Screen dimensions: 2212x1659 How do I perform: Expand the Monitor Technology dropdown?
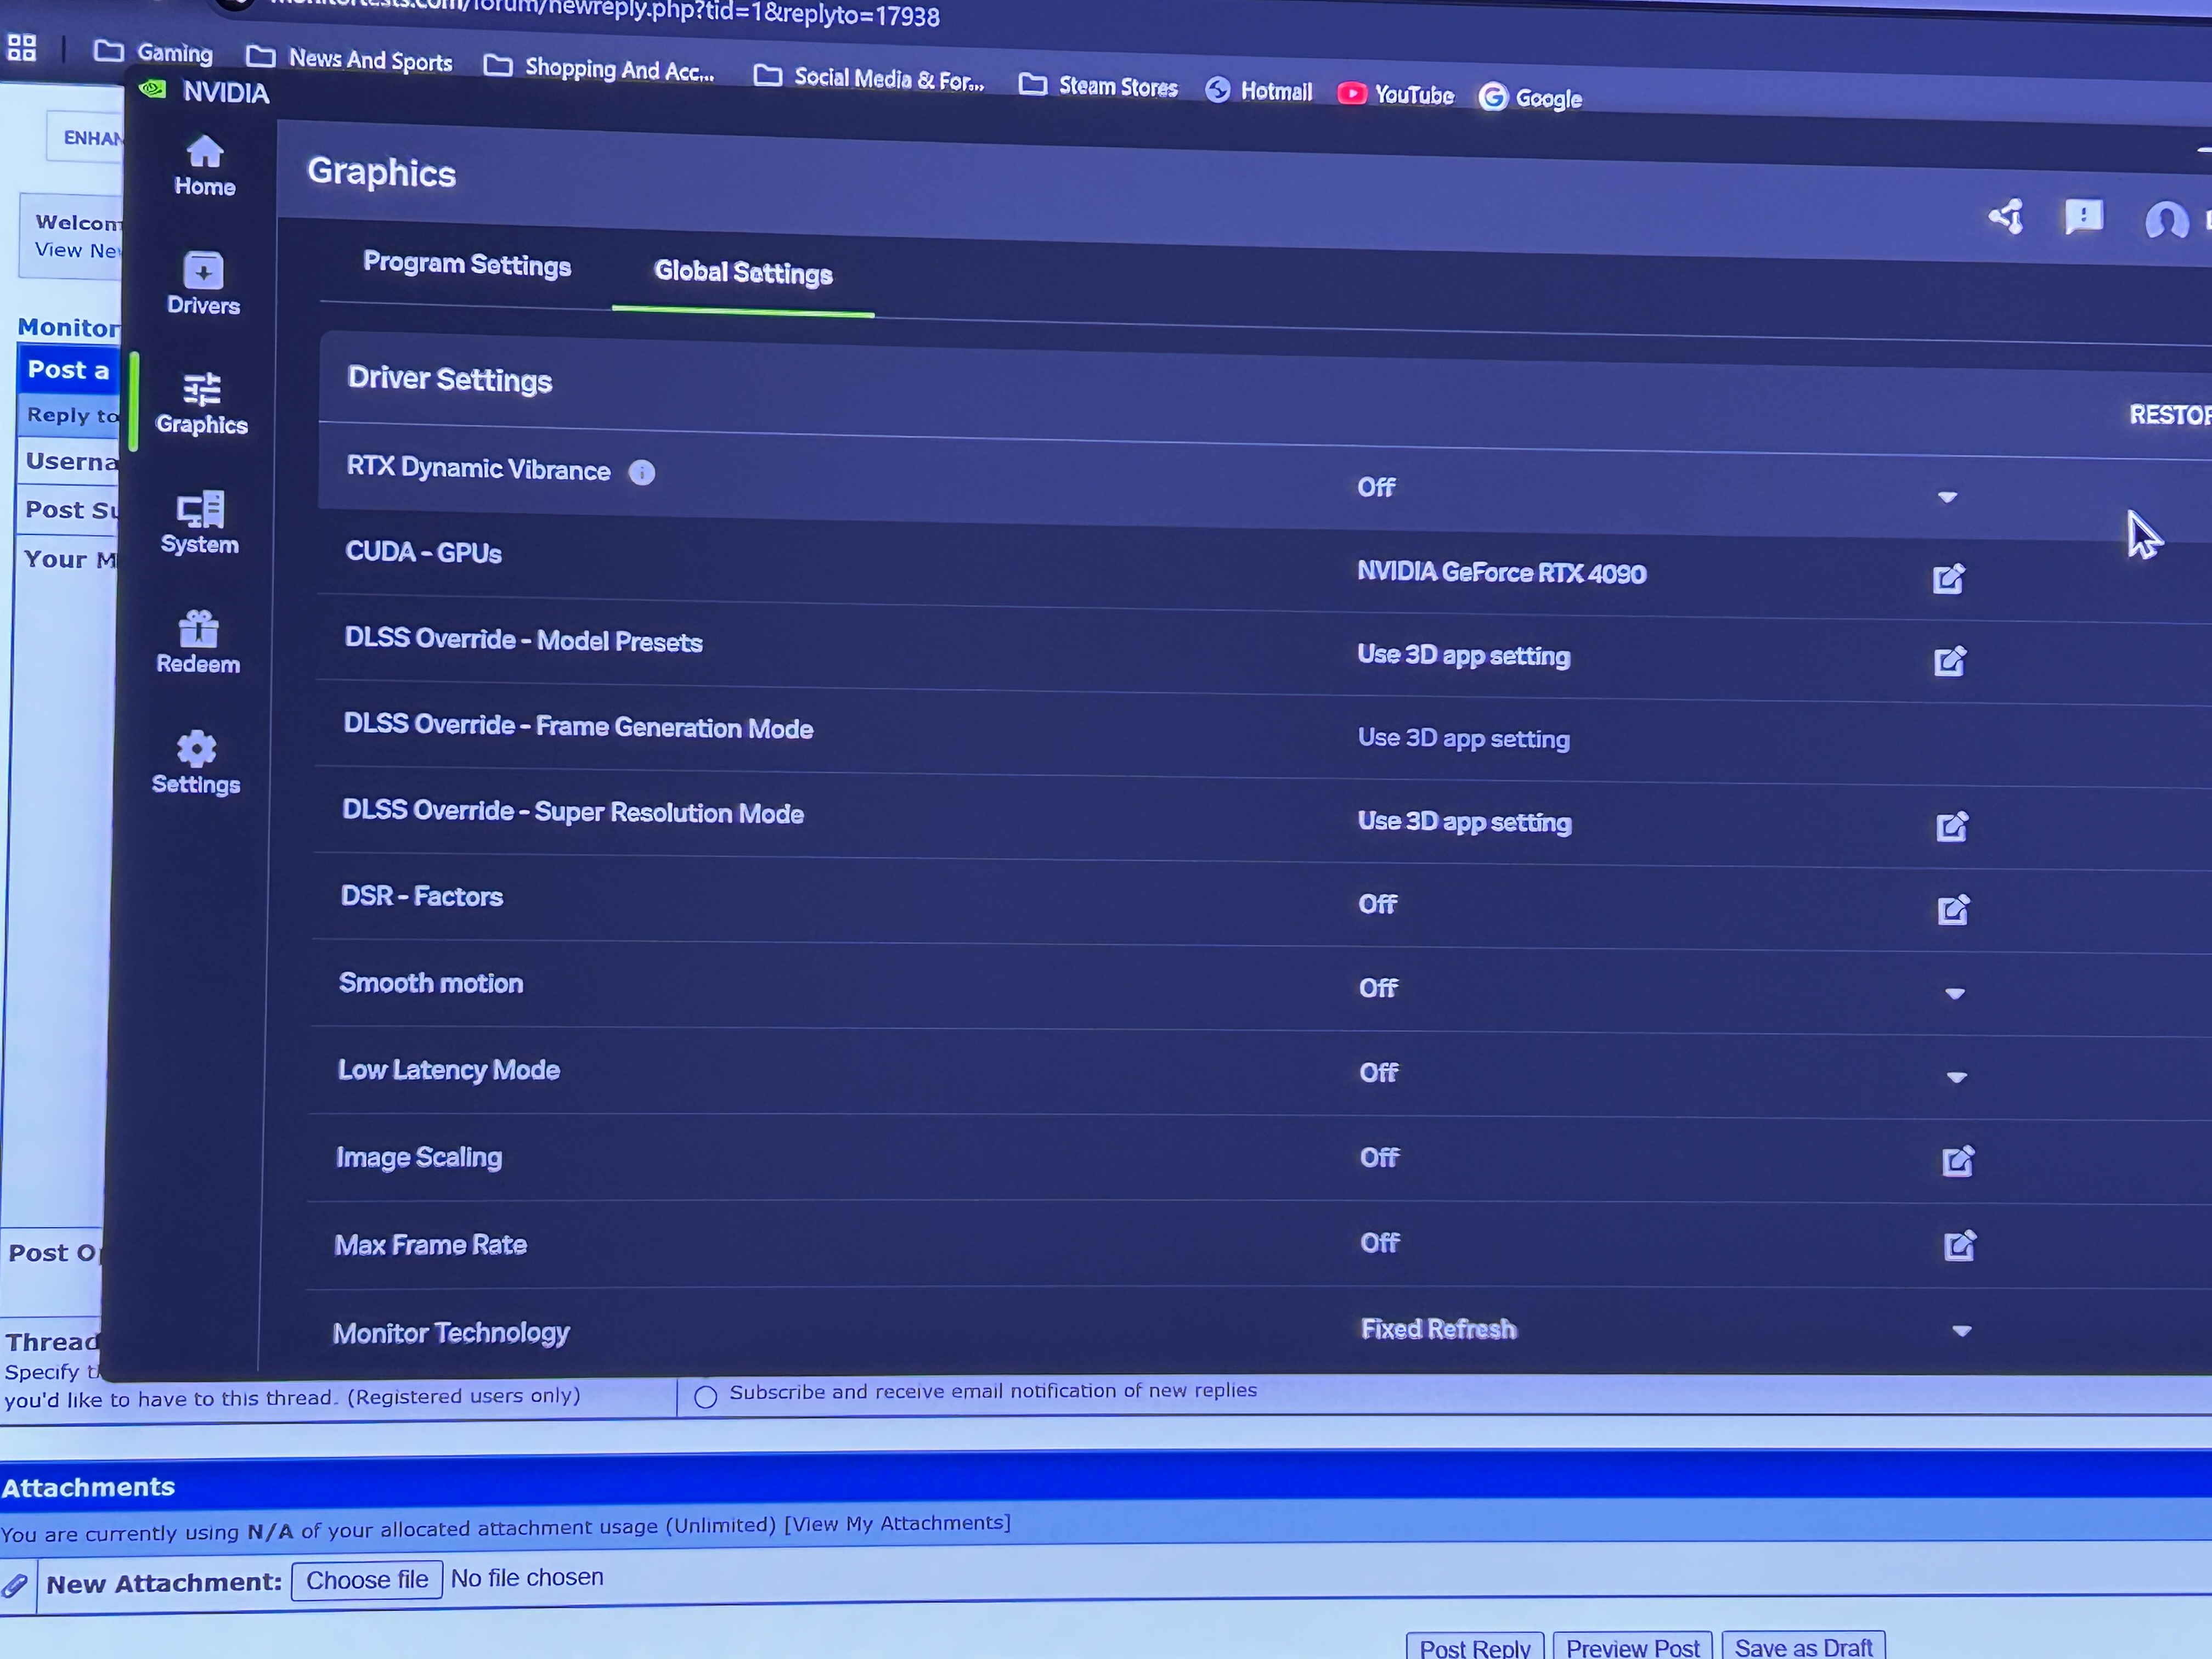tap(1961, 1331)
